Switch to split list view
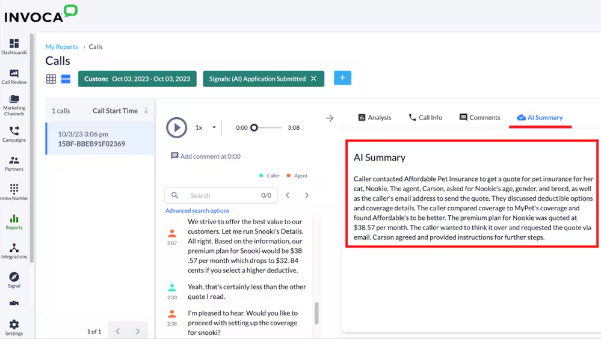 tap(66, 79)
